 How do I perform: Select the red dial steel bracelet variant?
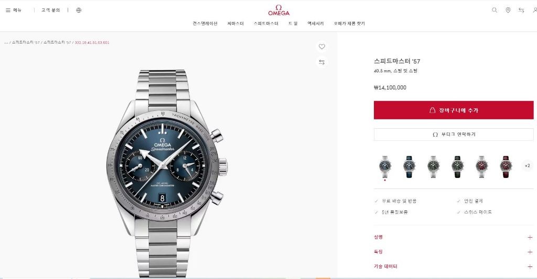pyautogui.click(x=481, y=167)
